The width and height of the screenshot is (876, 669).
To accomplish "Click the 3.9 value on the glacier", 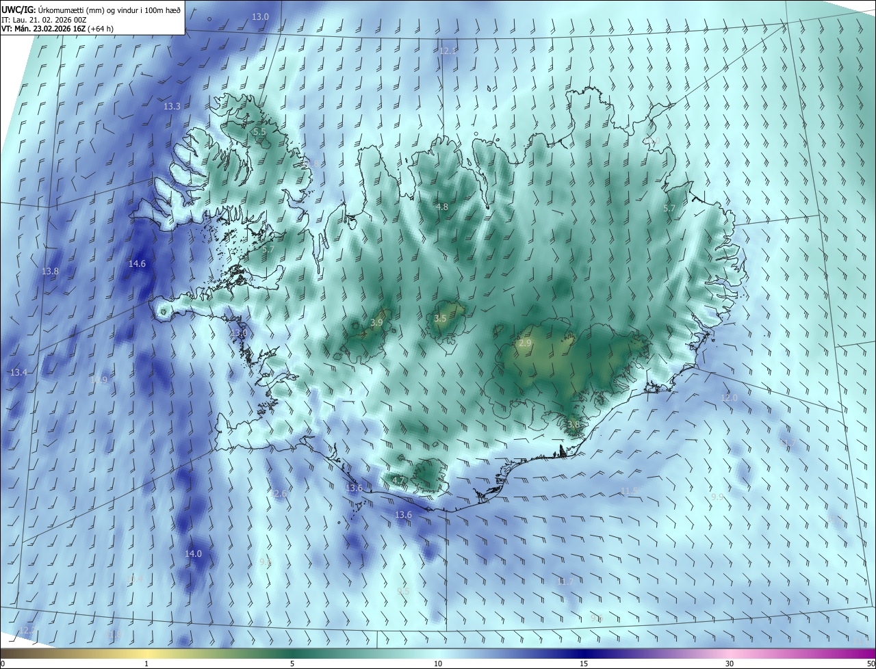I will 377,322.
